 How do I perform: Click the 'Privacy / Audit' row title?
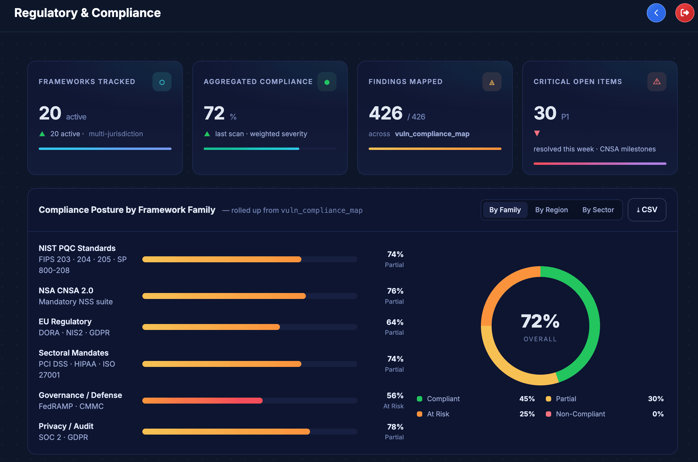[x=66, y=426]
